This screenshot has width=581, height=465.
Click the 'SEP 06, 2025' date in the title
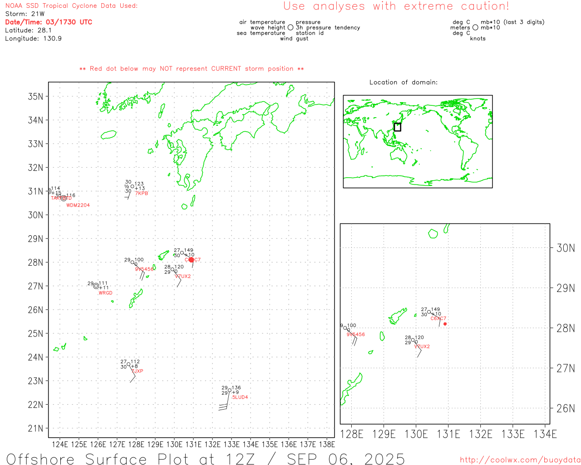click(346, 459)
